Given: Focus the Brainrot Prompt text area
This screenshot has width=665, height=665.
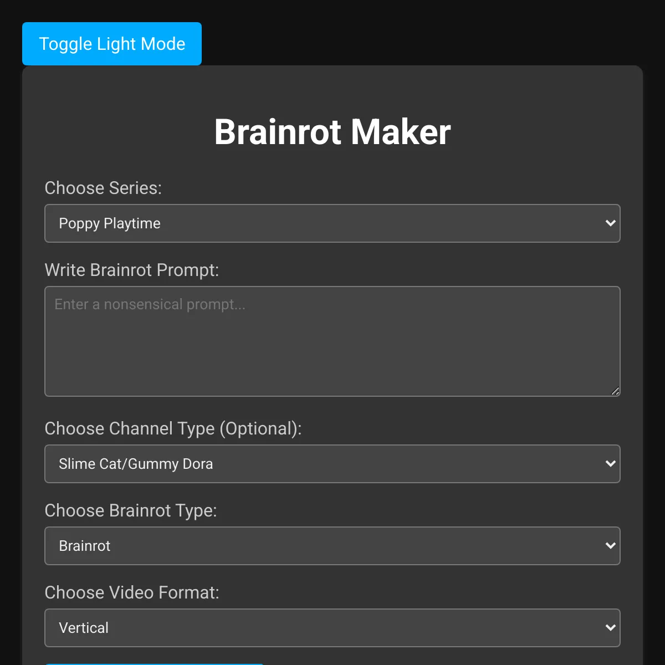Looking at the screenshot, I should coord(332,341).
